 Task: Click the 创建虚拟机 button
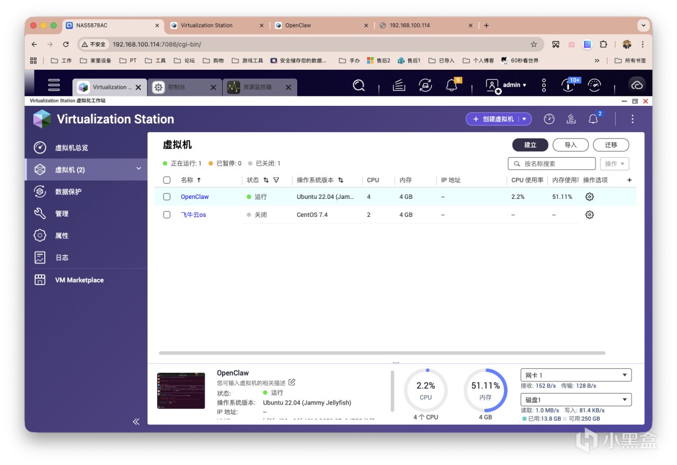coord(492,119)
